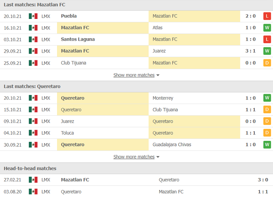Click date 27.02.21 in head-to-head matches

point(12,180)
